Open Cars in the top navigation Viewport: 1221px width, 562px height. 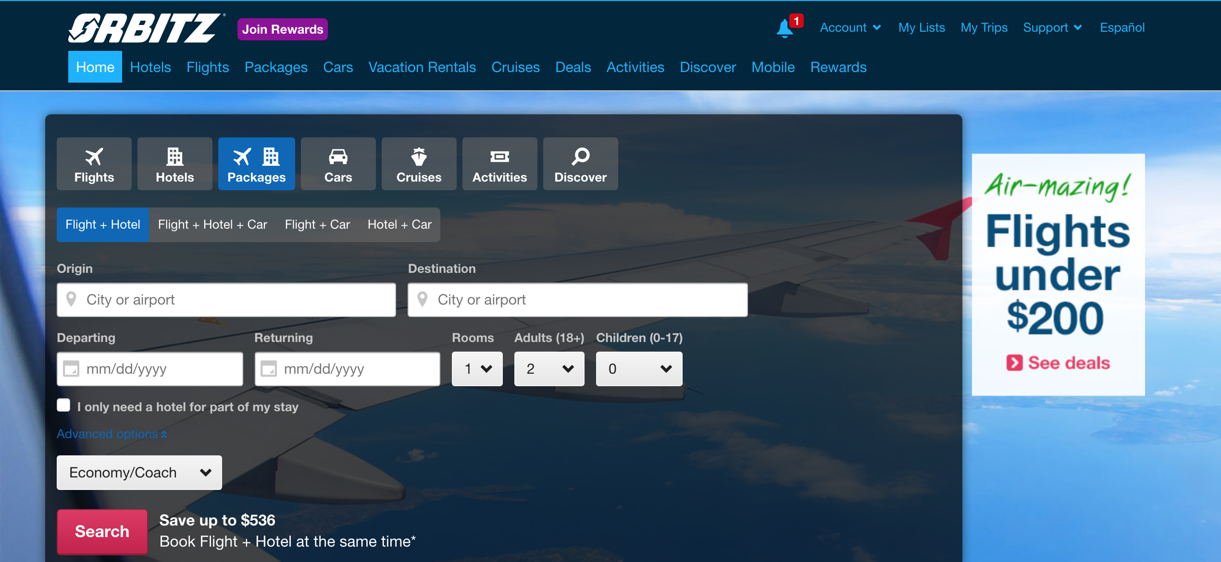click(x=338, y=67)
